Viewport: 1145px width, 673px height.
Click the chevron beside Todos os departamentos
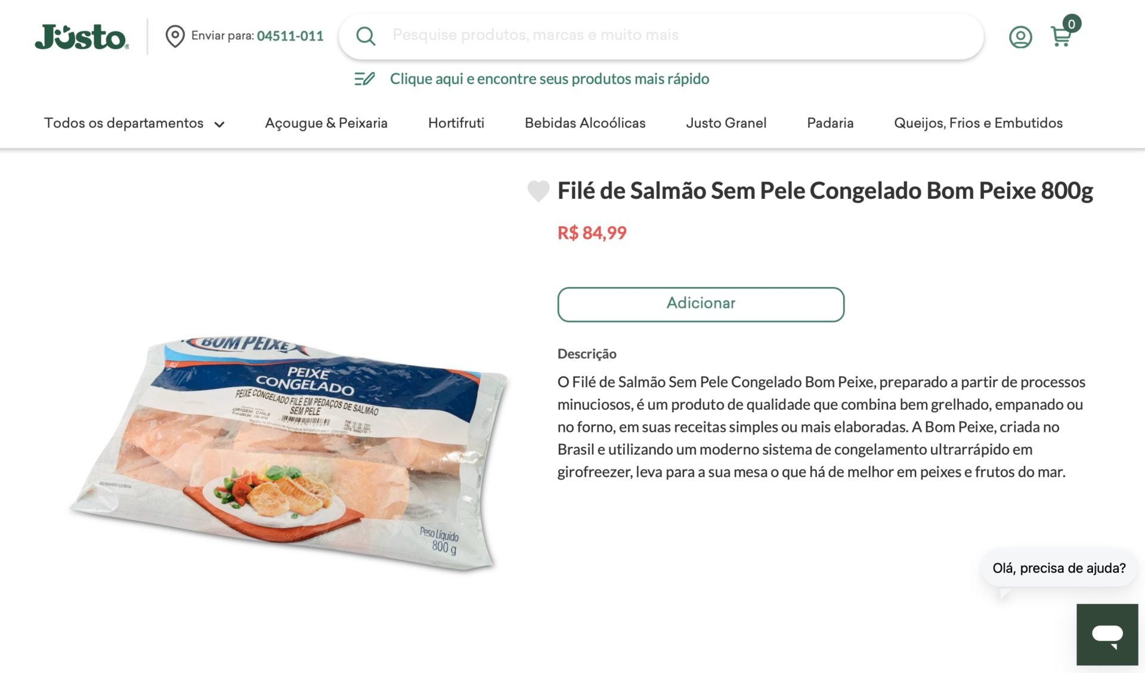click(x=219, y=124)
